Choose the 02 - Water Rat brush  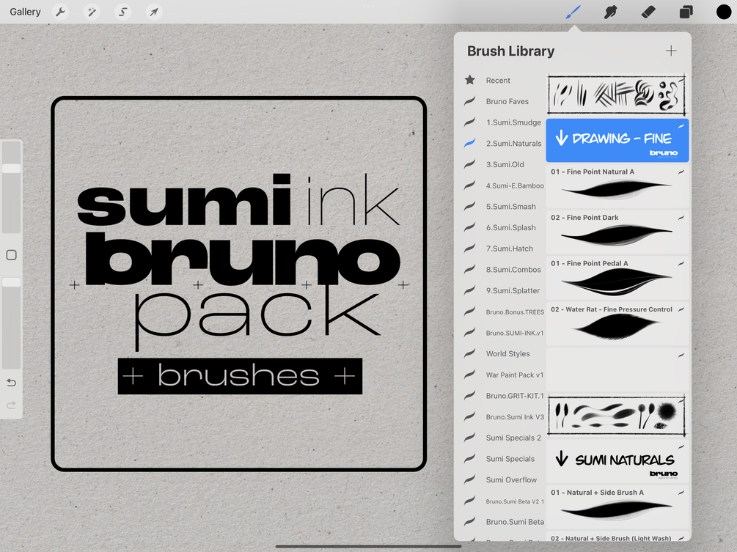coord(617,324)
